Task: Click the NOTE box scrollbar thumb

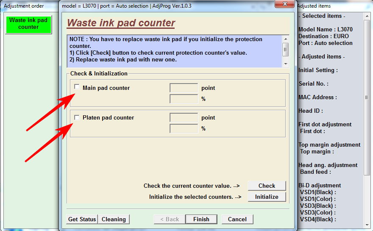Action: 286,49
